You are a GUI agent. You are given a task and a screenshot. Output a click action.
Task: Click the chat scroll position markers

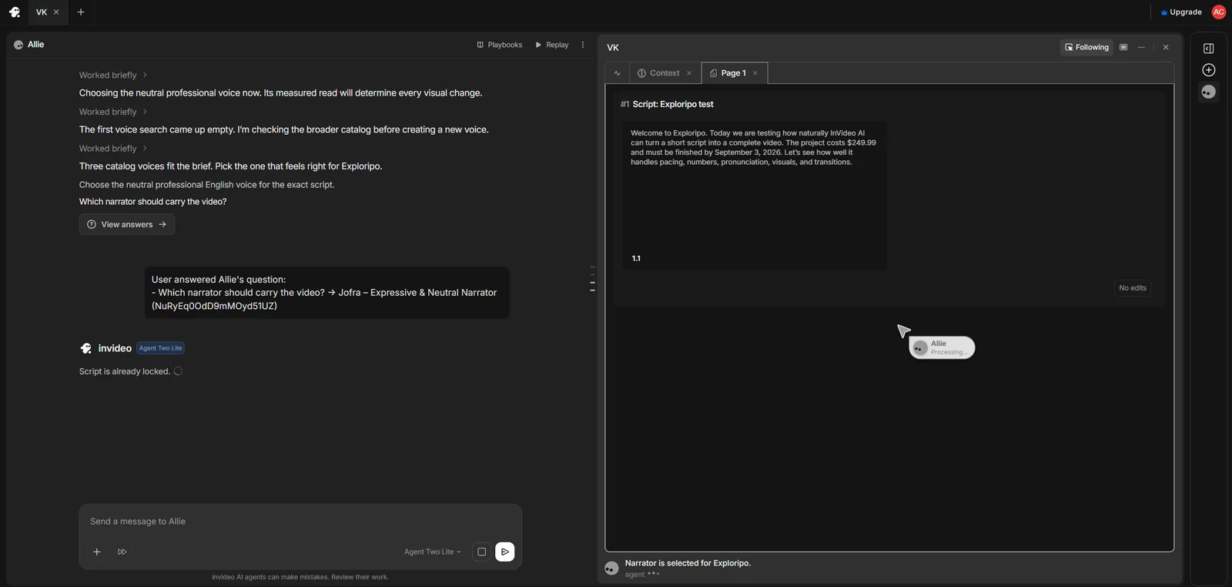592,279
